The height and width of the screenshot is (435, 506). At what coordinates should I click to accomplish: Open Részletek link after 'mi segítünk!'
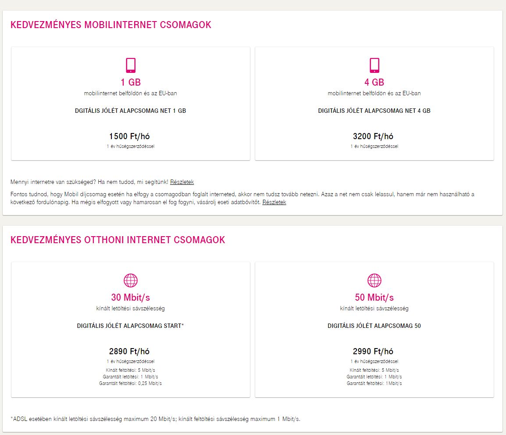coord(182,182)
